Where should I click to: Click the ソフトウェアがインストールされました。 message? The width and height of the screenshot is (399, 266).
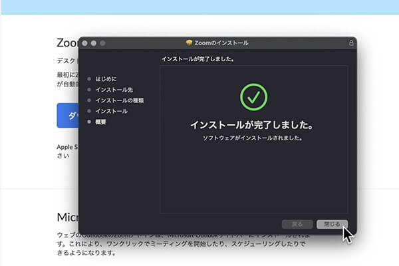point(253,138)
